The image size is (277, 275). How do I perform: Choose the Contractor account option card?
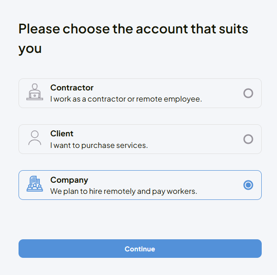(x=140, y=93)
